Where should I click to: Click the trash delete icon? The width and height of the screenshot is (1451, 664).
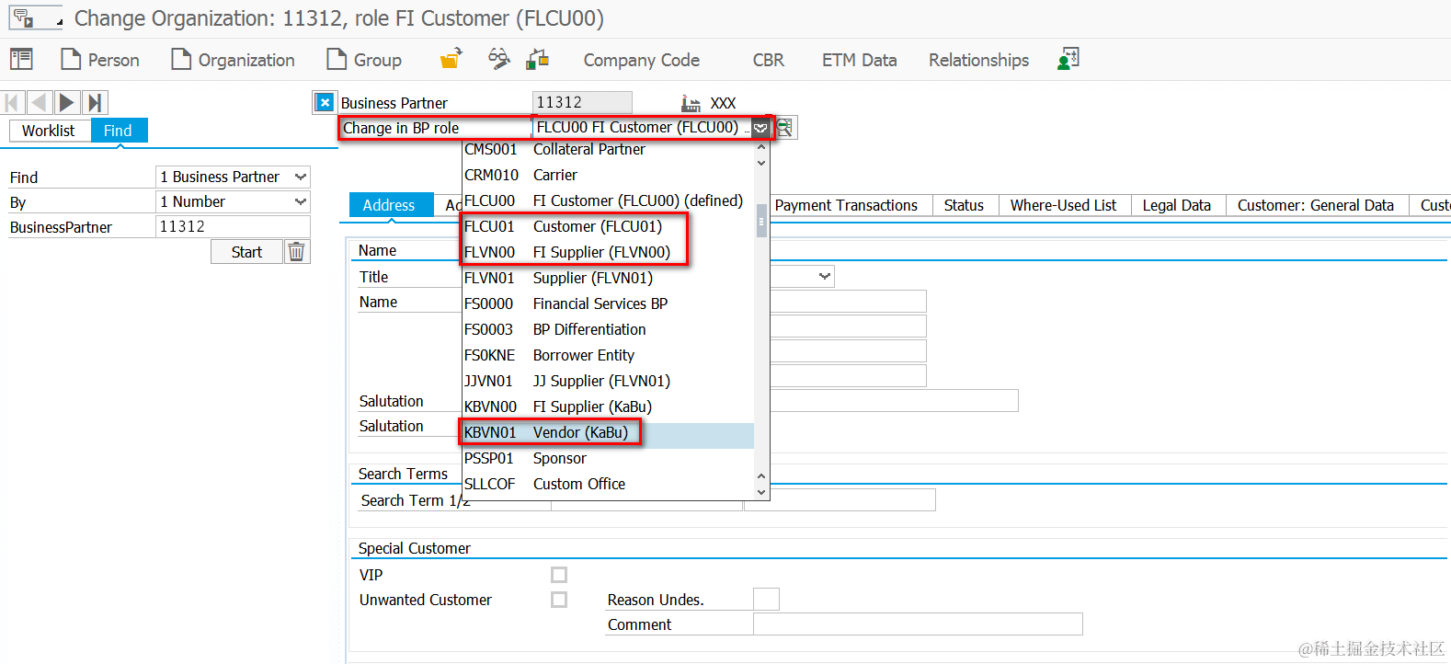[296, 252]
